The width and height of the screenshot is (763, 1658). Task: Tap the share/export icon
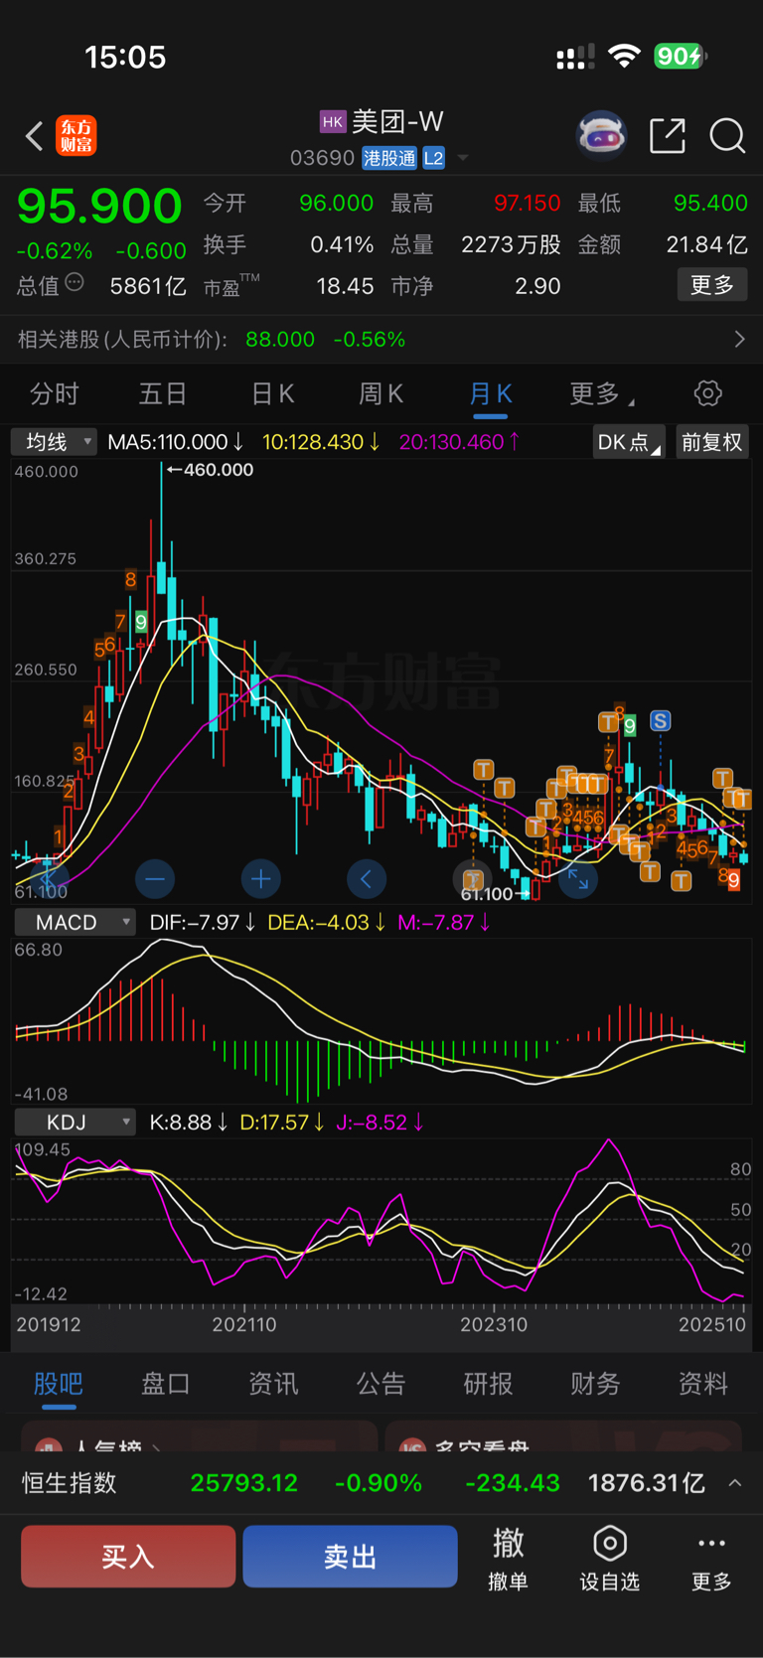pyautogui.click(x=668, y=136)
